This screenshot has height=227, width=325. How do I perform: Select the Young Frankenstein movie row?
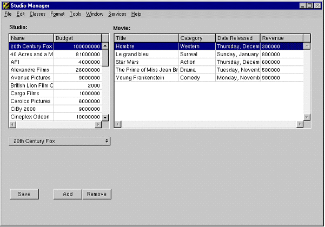click(x=146, y=78)
